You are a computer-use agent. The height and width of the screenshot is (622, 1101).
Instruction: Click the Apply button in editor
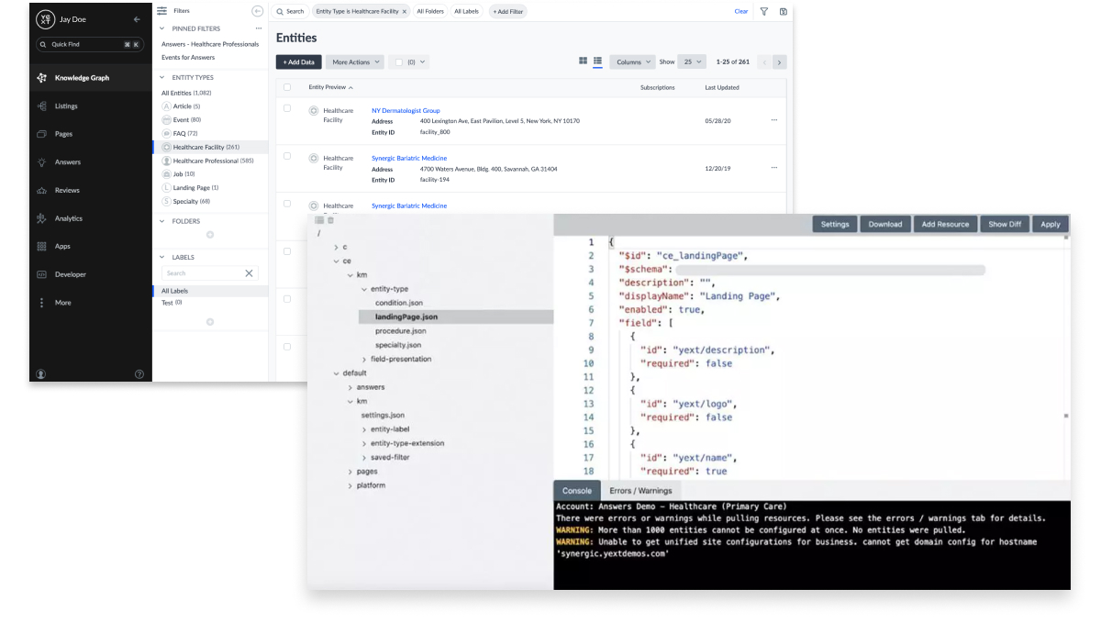[1051, 224]
